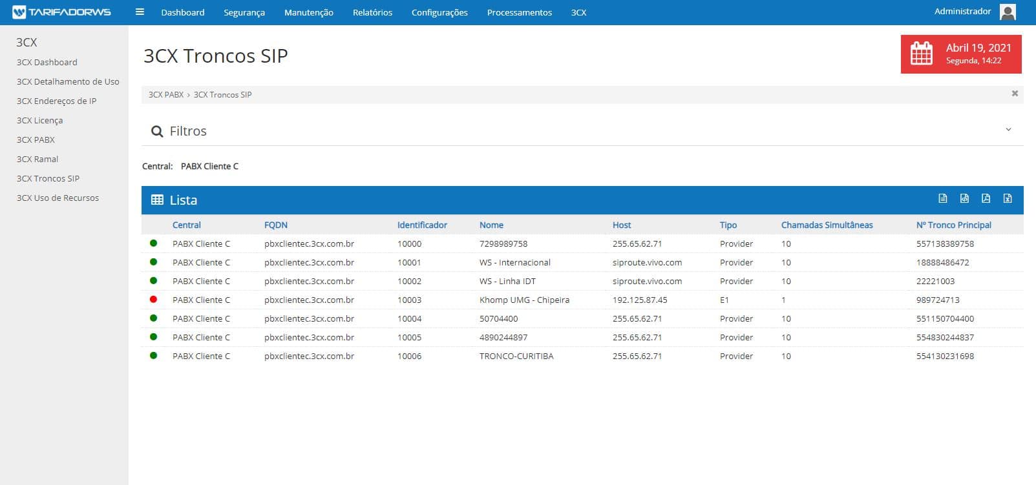Click main trunk number 18888486472

click(x=943, y=262)
